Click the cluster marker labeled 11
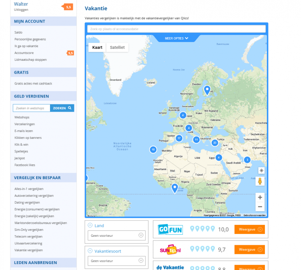 tap(196, 140)
